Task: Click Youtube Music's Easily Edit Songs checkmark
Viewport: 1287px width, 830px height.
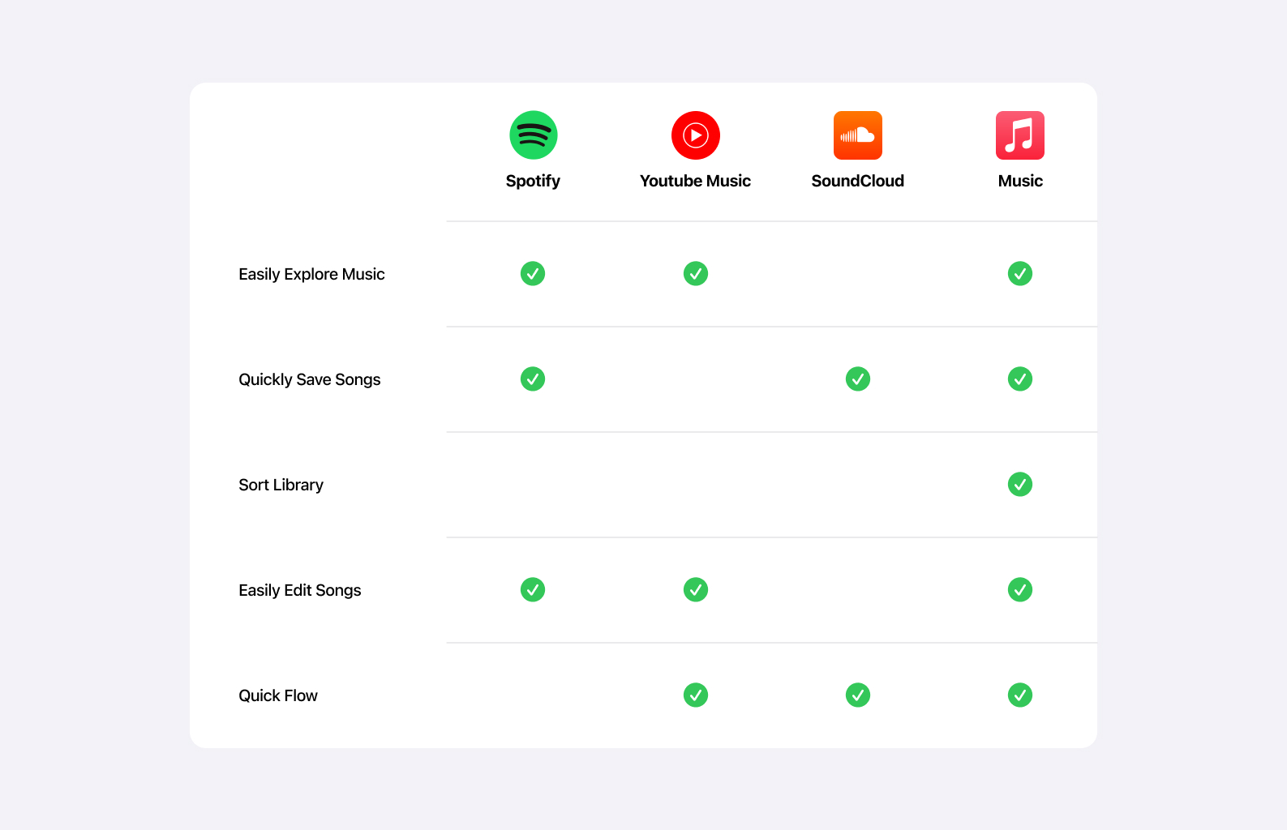Action: pos(695,590)
